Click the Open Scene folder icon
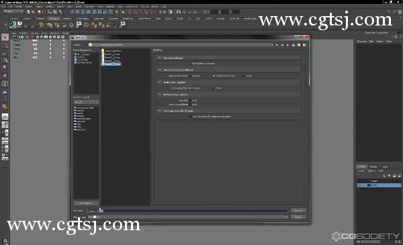The width and height of the screenshot is (403, 245). coord(34,12)
